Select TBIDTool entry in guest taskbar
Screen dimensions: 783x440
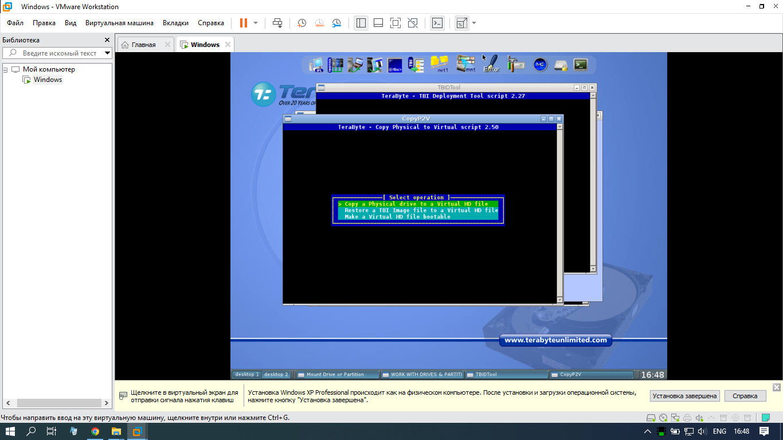[x=507, y=375]
